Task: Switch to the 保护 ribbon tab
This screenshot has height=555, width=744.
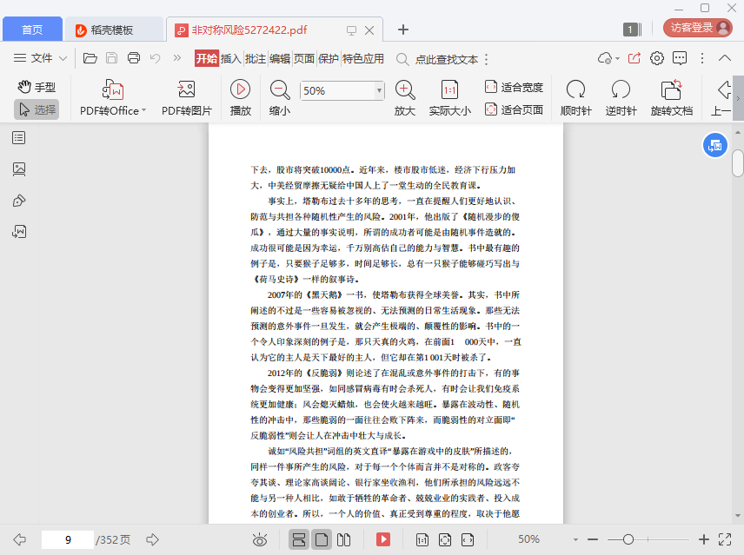Action: (329, 58)
